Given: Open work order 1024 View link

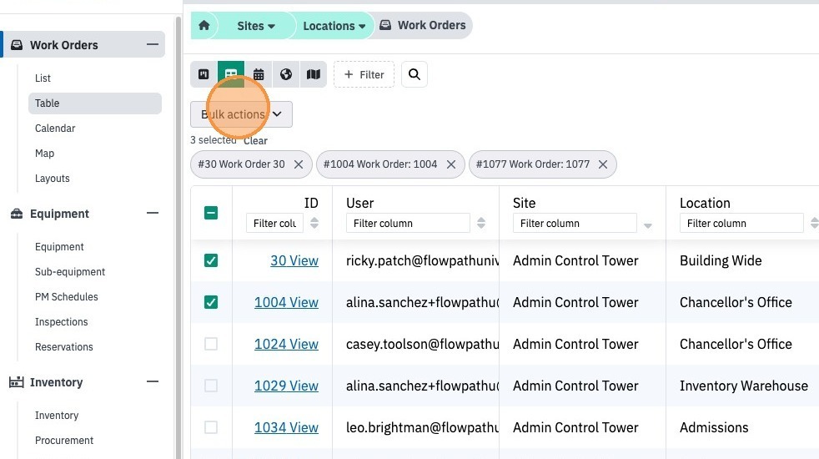Looking at the screenshot, I should 286,344.
